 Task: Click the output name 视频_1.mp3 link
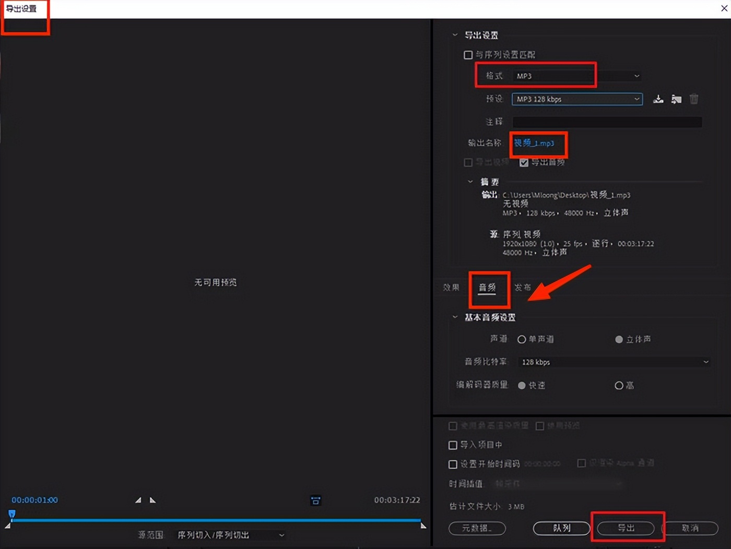pyautogui.click(x=534, y=144)
